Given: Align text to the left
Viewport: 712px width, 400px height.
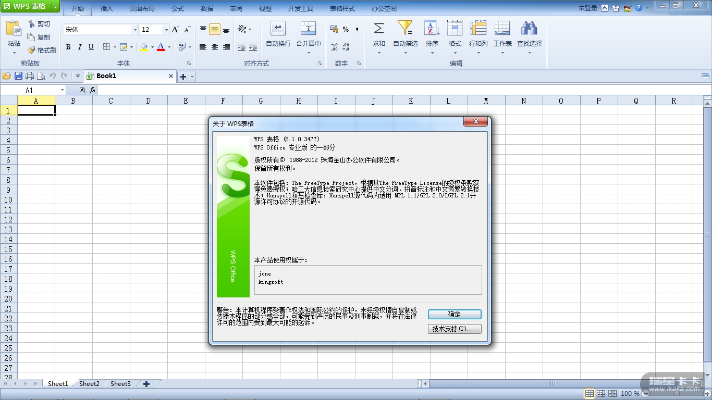Looking at the screenshot, I should point(203,47).
